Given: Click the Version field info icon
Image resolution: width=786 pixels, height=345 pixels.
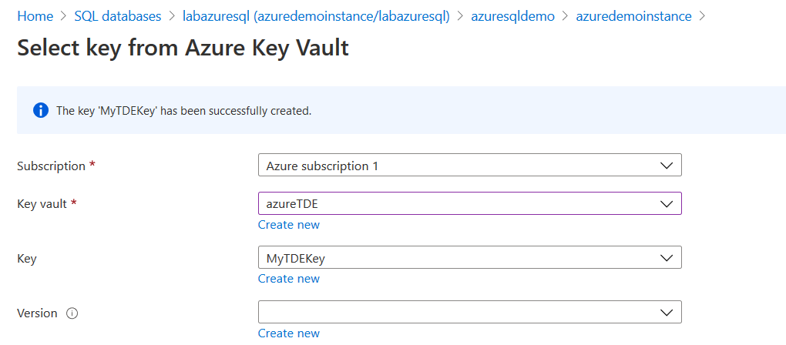Looking at the screenshot, I should pyautogui.click(x=72, y=313).
